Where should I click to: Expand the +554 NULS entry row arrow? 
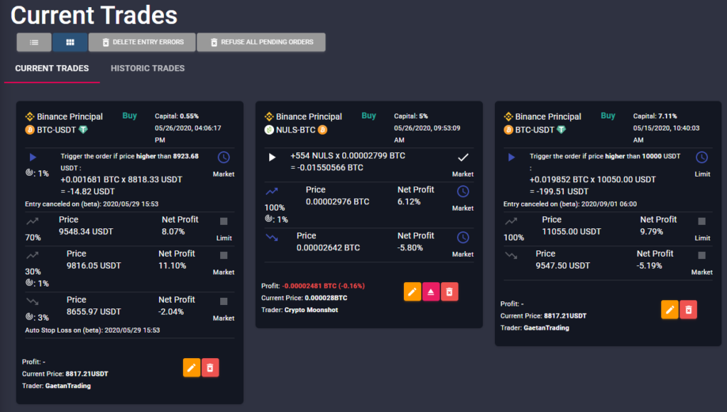point(271,157)
